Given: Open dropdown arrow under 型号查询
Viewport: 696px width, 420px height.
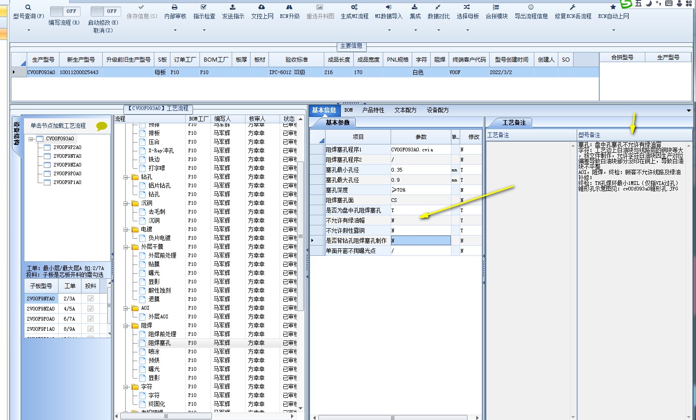Looking at the screenshot, I should (29, 30).
